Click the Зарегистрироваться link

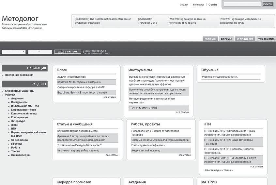tap(94, 51)
